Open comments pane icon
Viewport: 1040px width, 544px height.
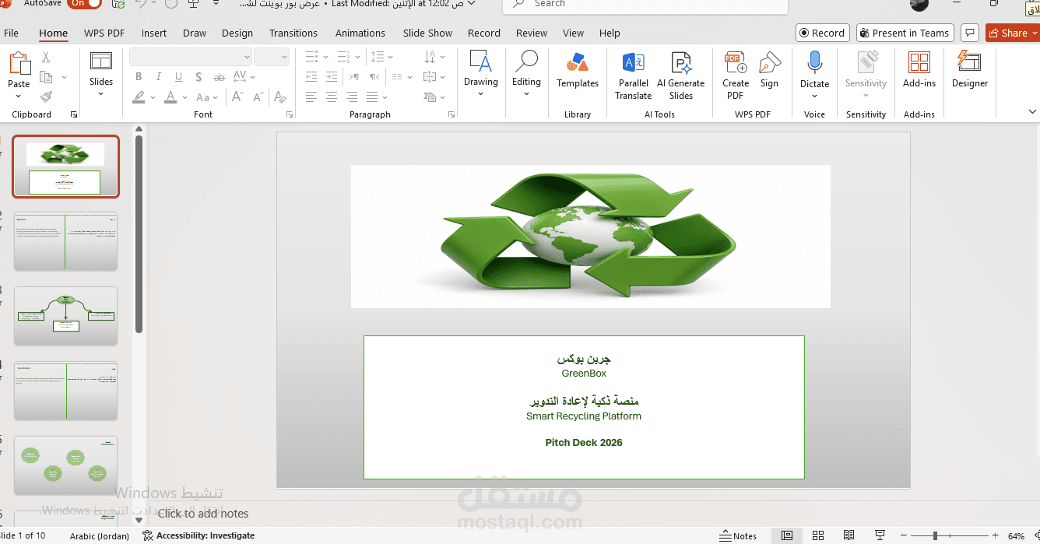969,33
